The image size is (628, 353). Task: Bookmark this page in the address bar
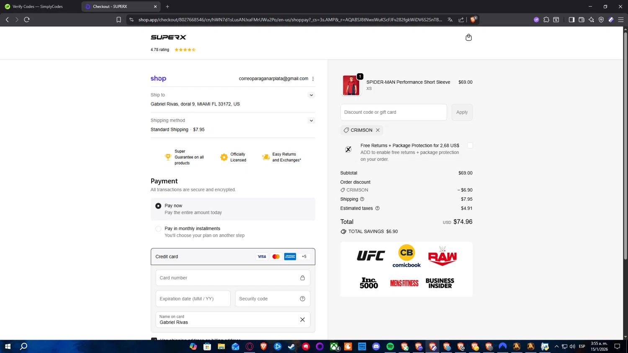pyautogui.click(x=118, y=19)
